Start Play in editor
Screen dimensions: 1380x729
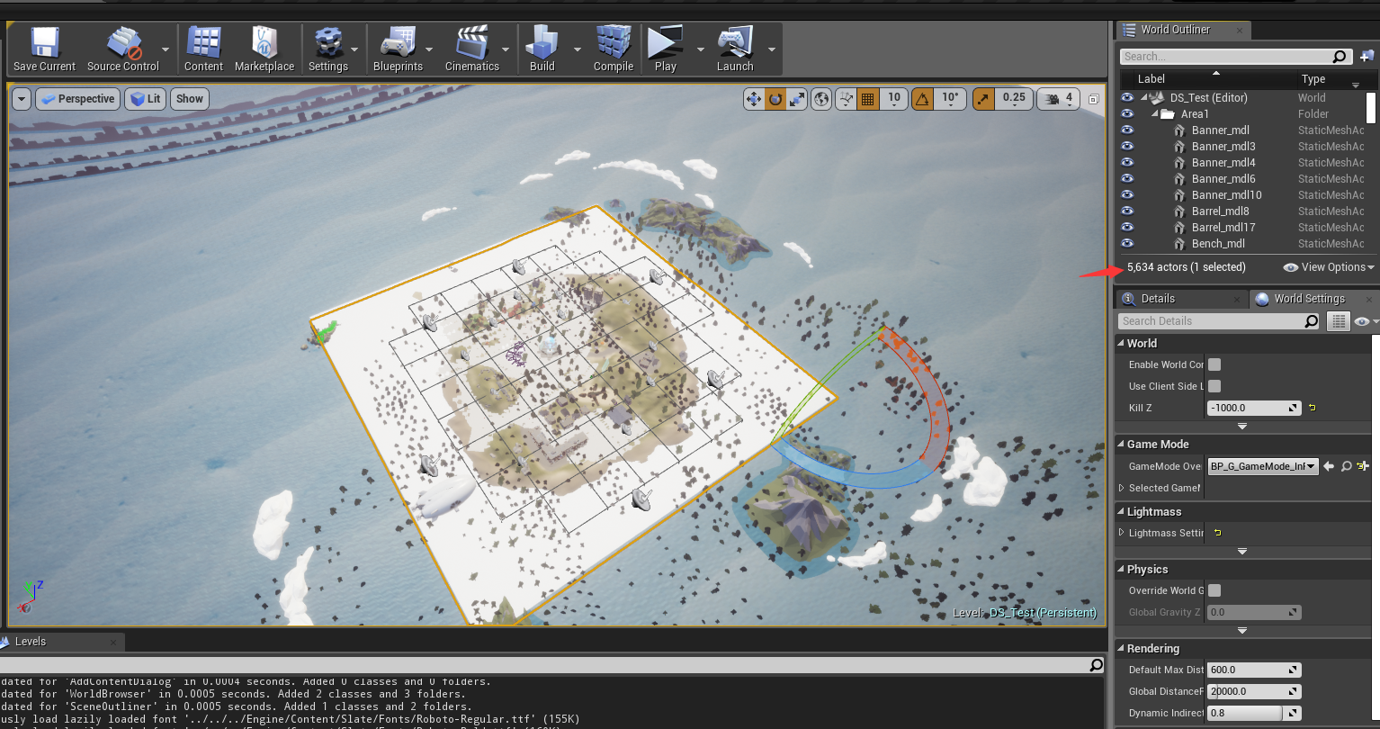click(666, 49)
